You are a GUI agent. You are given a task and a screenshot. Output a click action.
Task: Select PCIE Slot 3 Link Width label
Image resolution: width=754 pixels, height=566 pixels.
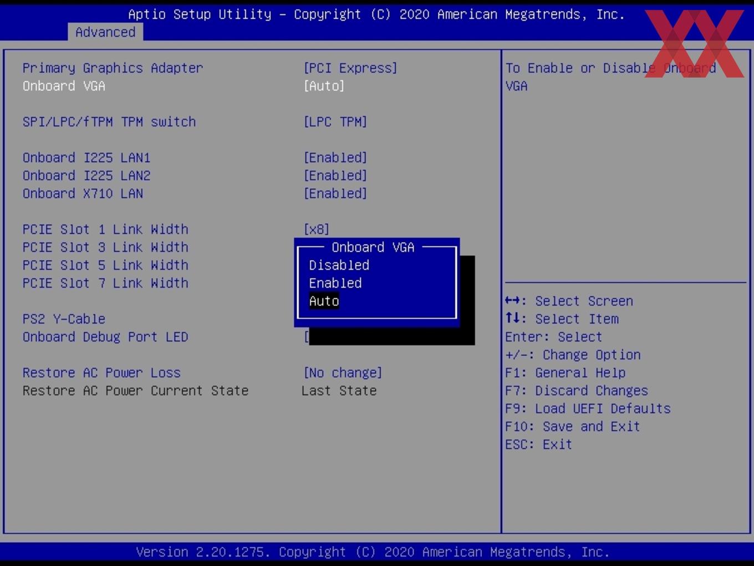(105, 247)
